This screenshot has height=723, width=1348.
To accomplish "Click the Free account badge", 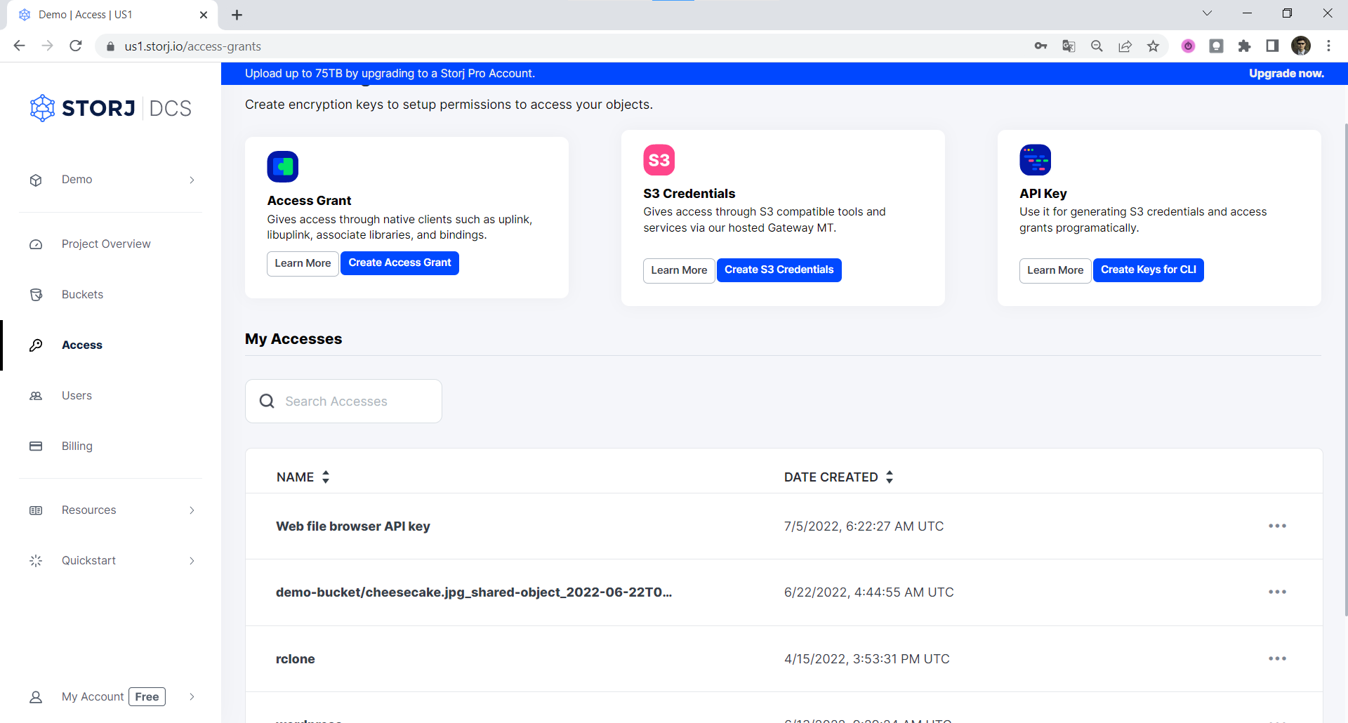I will [147, 697].
